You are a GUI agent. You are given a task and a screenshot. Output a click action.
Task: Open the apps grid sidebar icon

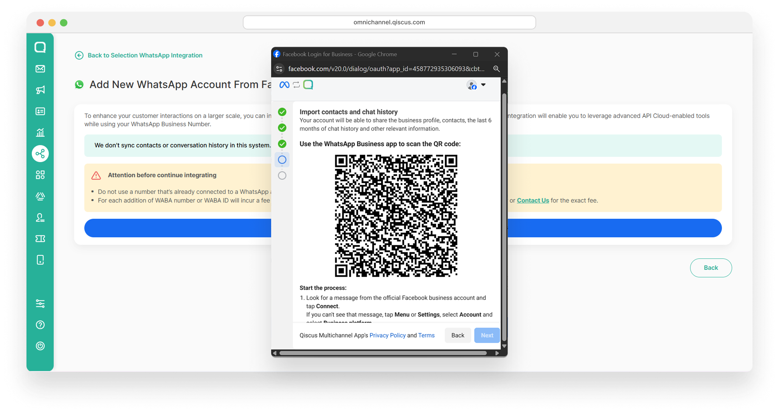40,175
